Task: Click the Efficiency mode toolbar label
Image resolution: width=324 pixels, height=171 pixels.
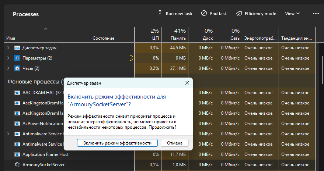Action: (260, 14)
